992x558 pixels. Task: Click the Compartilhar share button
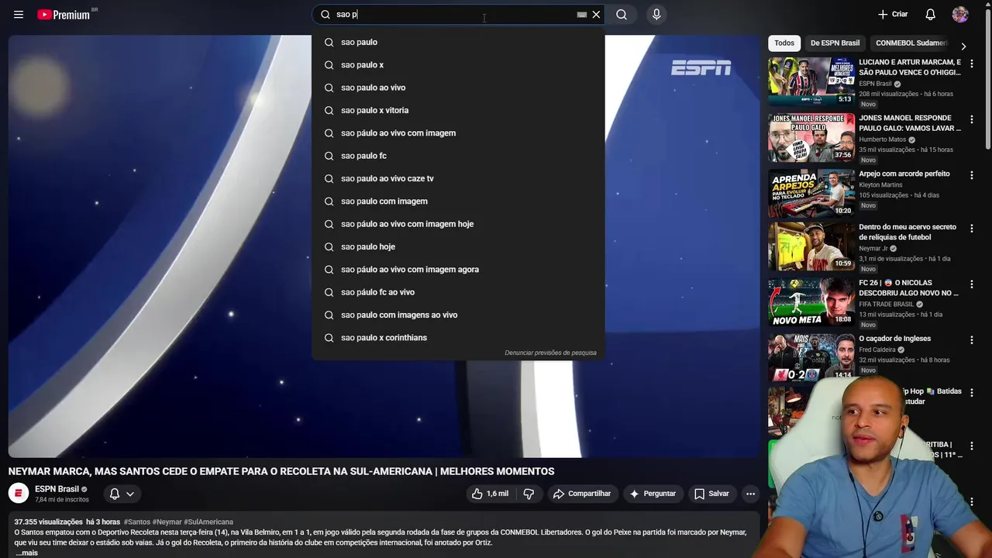582,494
